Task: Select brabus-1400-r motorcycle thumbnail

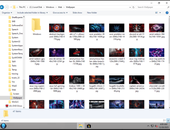Action: (x=77, y=80)
